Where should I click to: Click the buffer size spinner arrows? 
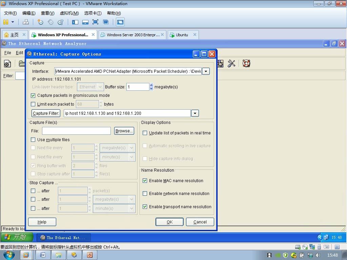[x=151, y=87]
